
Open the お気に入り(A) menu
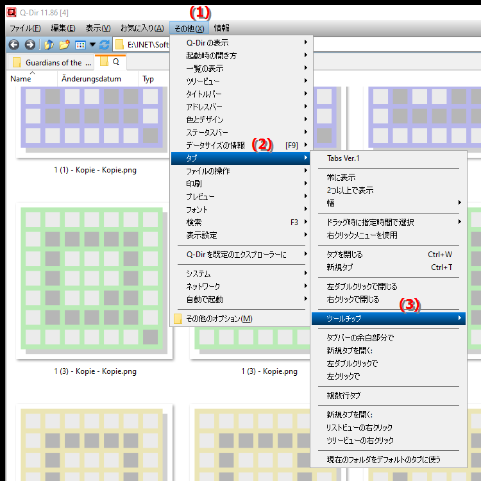pyautogui.click(x=142, y=28)
